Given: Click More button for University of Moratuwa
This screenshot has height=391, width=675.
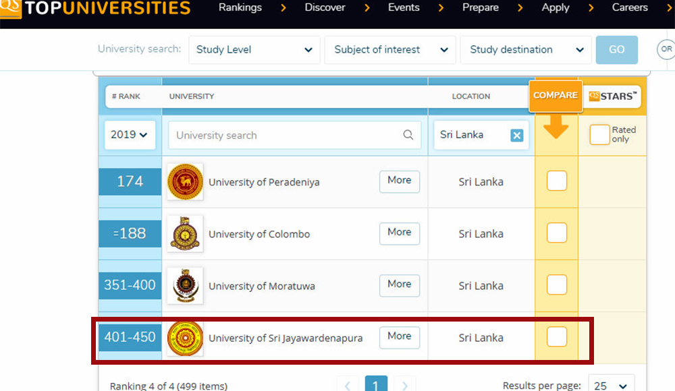Looking at the screenshot, I should click(399, 284).
